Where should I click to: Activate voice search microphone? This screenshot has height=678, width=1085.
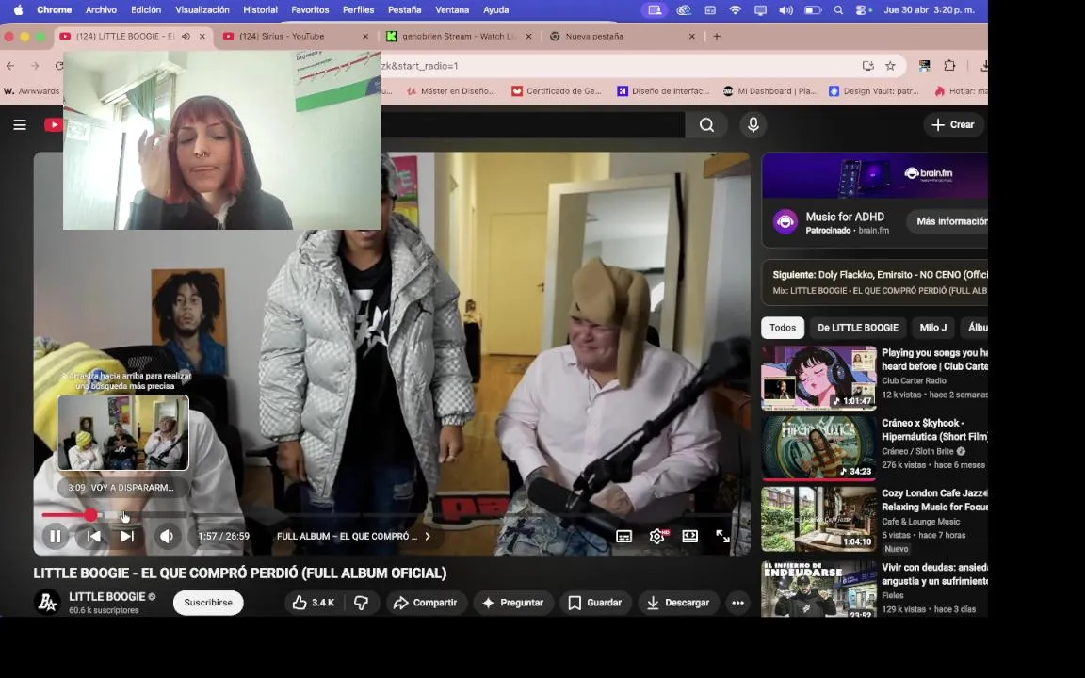tap(753, 124)
